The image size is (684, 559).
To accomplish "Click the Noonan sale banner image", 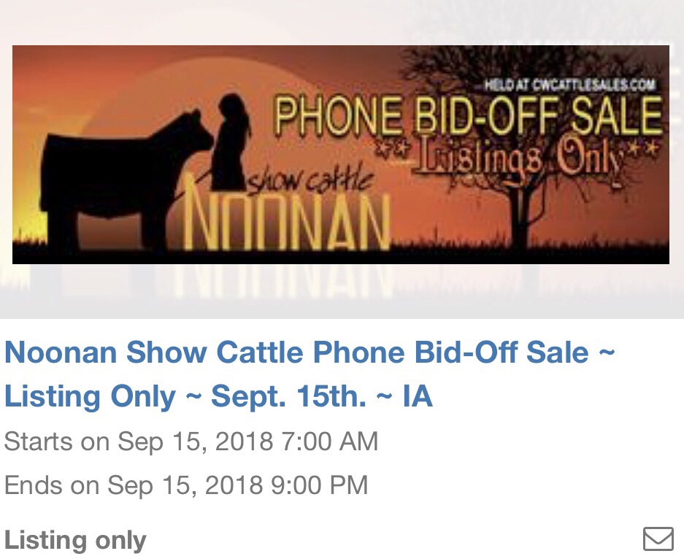I will [x=341, y=155].
